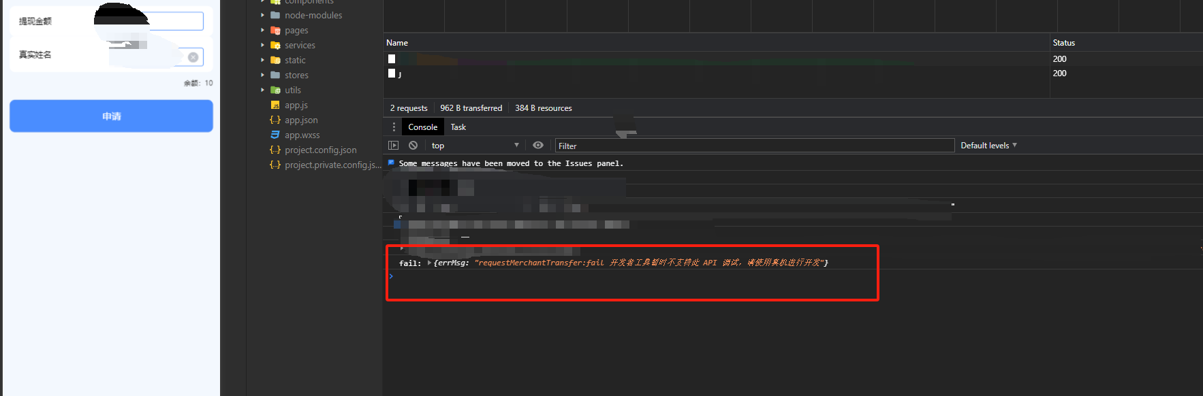The image size is (1203, 396).
Task: Select the node-modules folder icon
Action: click(275, 15)
